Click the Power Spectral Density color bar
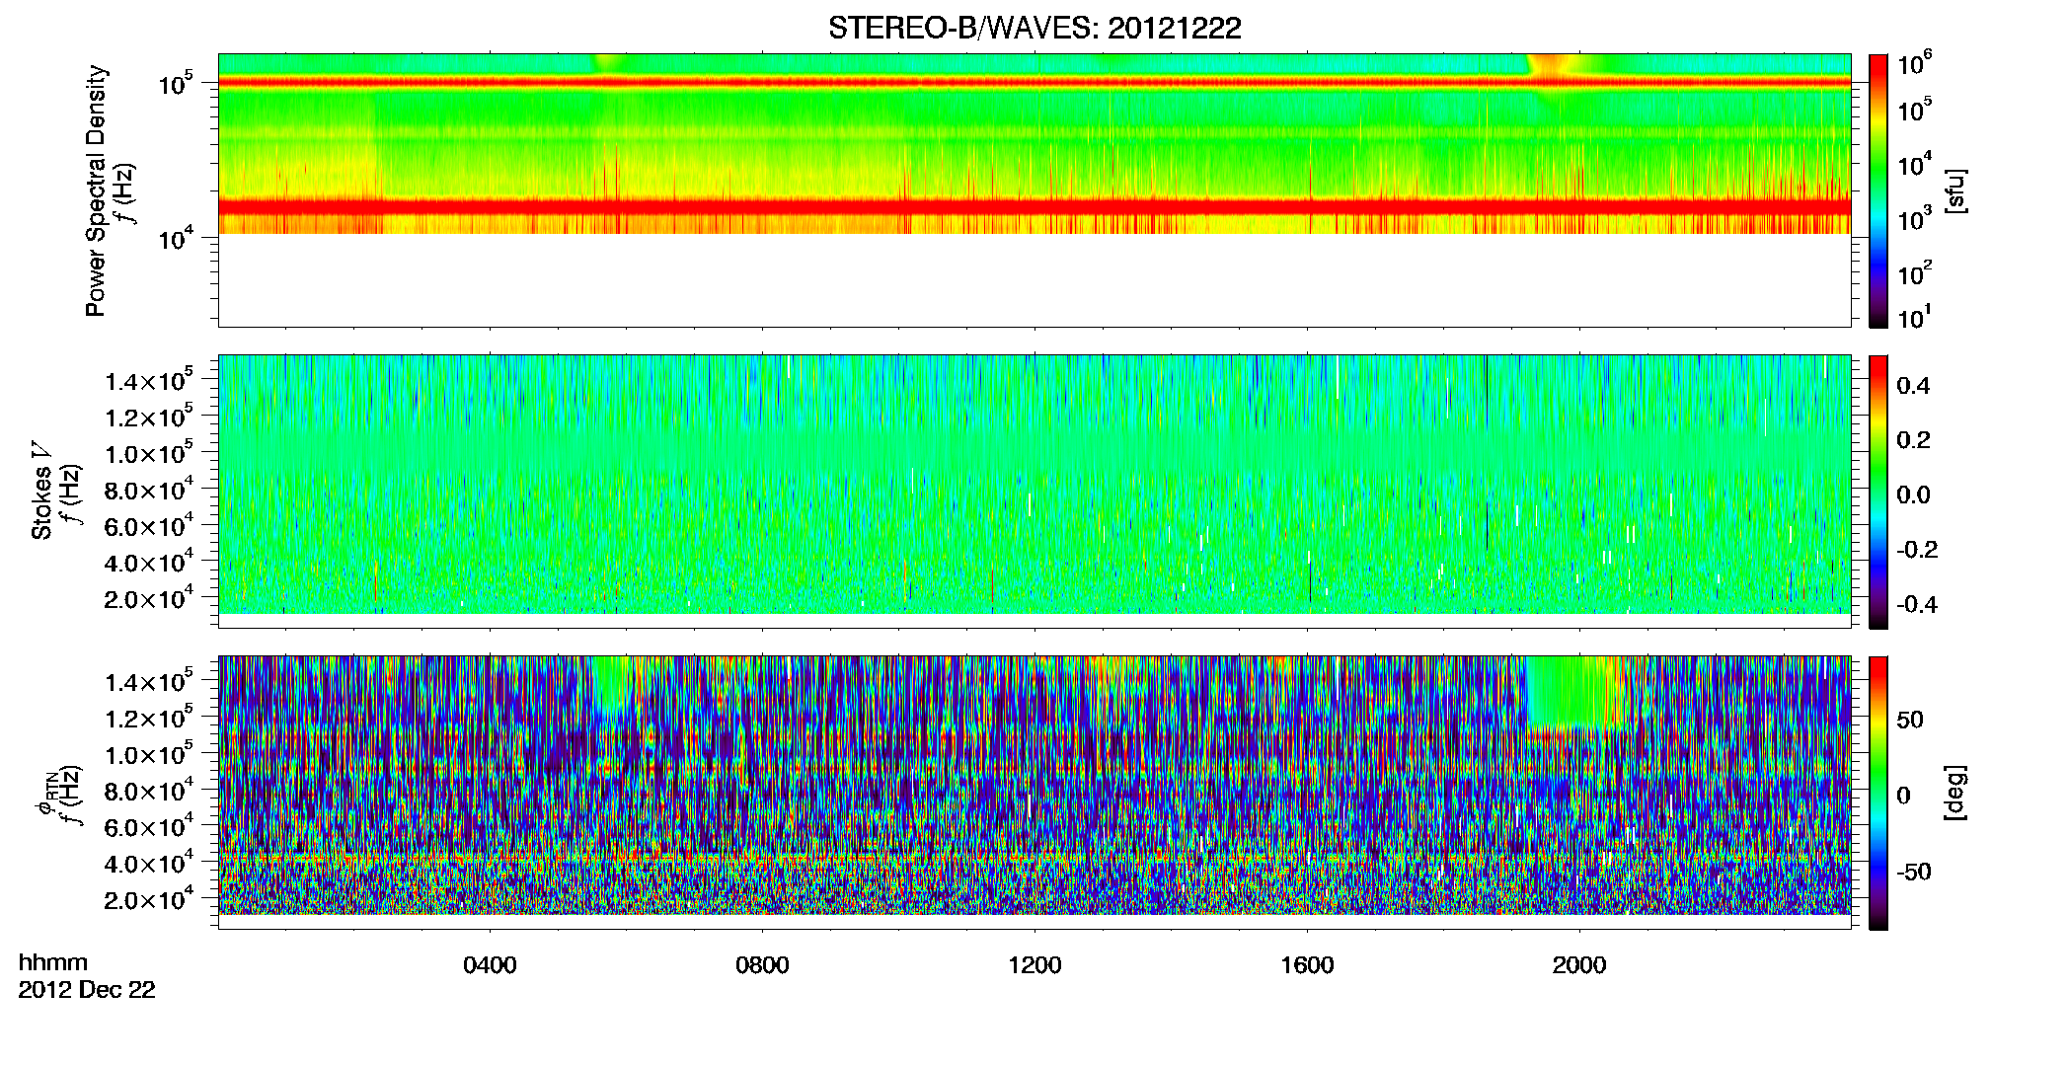The image size is (2069, 1066). point(1878,190)
